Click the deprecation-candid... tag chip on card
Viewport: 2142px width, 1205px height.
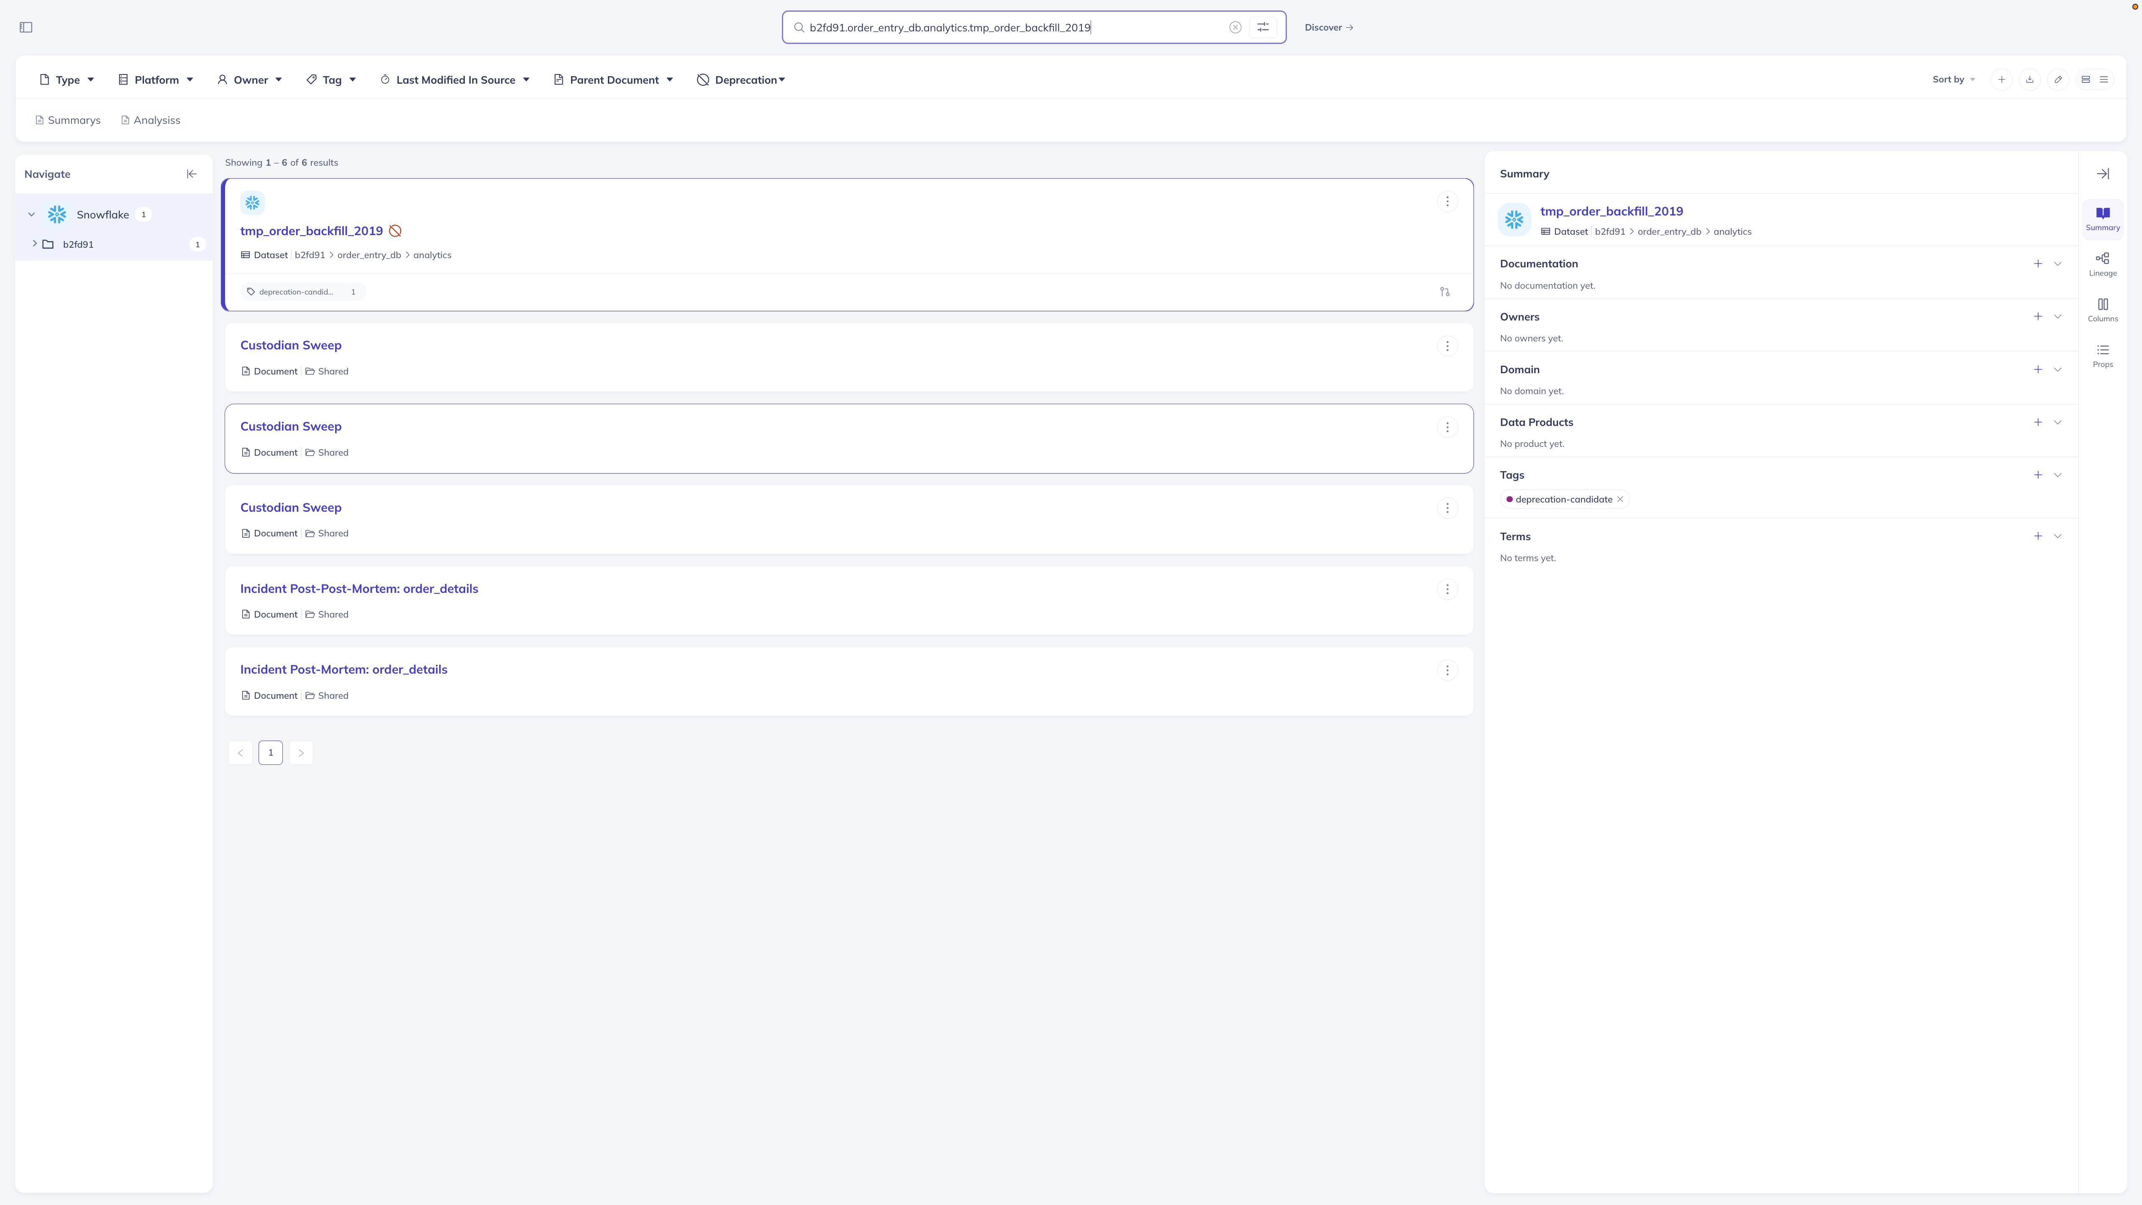coord(302,292)
